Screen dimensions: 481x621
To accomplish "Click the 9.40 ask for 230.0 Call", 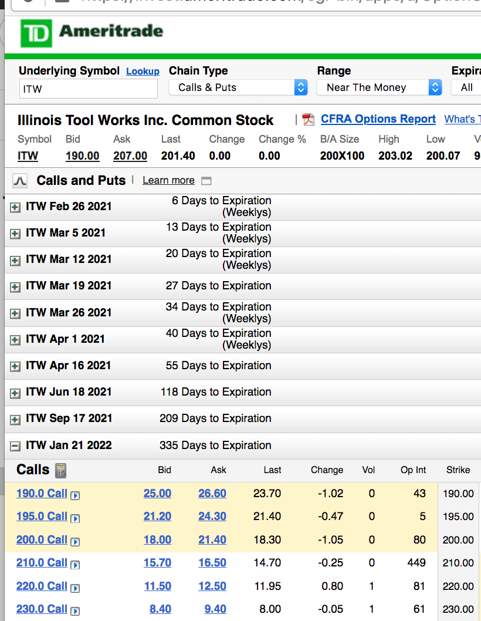I will click(x=215, y=609).
